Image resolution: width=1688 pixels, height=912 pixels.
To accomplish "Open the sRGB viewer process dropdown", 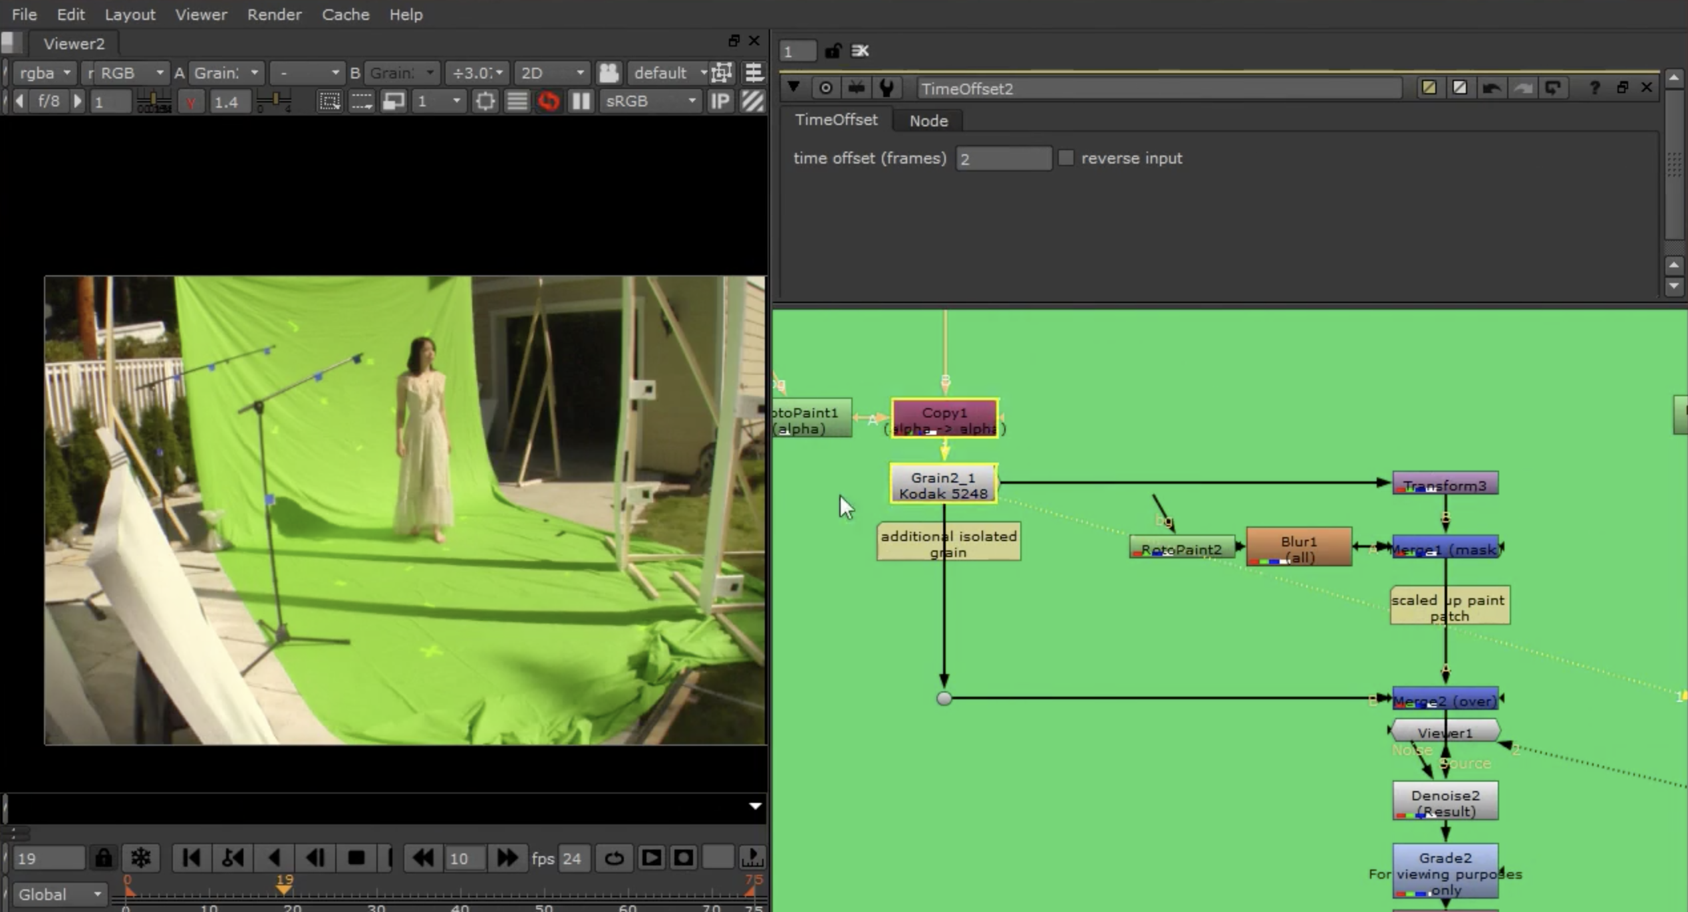I will [x=650, y=102].
